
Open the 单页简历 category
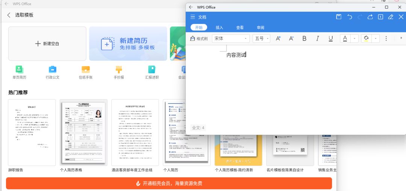[20, 72]
